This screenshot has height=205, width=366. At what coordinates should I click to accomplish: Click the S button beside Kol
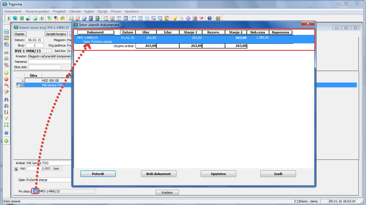(x=16, y=169)
